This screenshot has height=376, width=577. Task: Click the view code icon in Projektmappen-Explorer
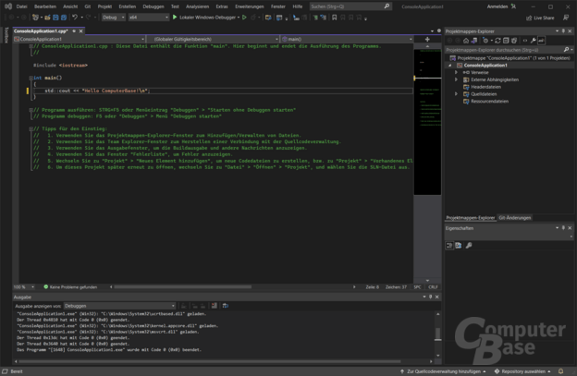524,41
